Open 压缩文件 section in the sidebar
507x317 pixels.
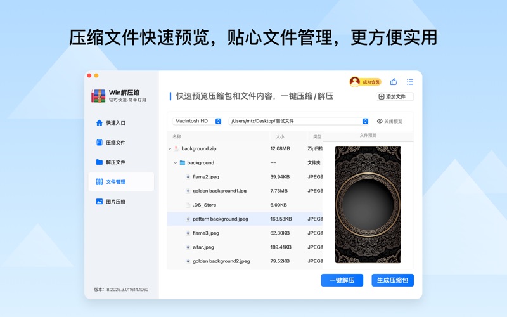pyautogui.click(x=121, y=142)
